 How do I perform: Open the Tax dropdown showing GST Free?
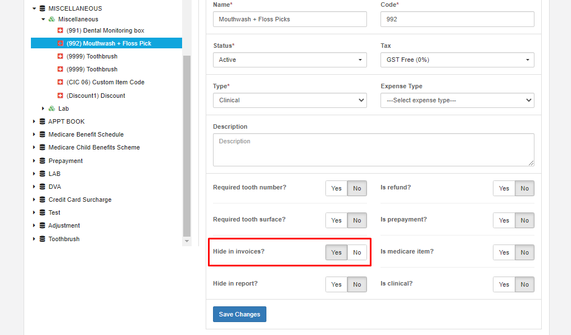click(457, 60)
